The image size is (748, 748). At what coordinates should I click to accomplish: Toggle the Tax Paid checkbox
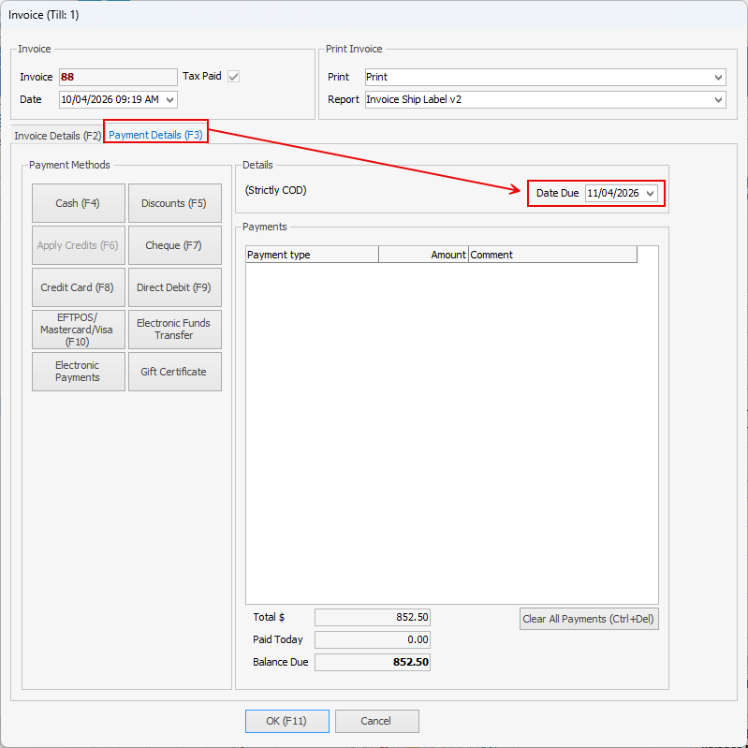coord(234,77)
